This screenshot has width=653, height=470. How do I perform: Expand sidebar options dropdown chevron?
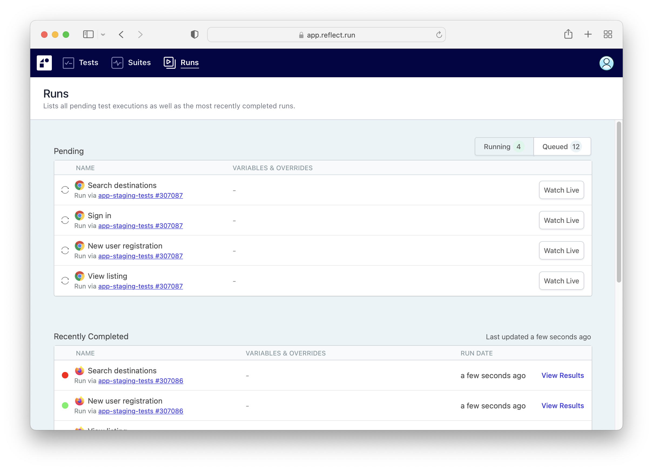[x=103, y=35]
